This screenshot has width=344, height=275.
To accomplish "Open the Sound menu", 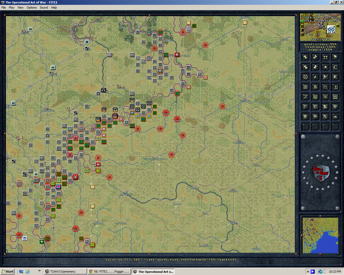I will pos(44,7).
